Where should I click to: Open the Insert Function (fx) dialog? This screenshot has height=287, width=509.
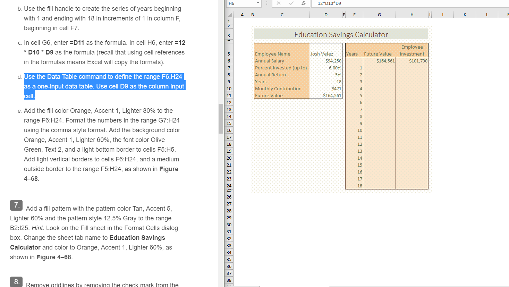pos(304,3)
